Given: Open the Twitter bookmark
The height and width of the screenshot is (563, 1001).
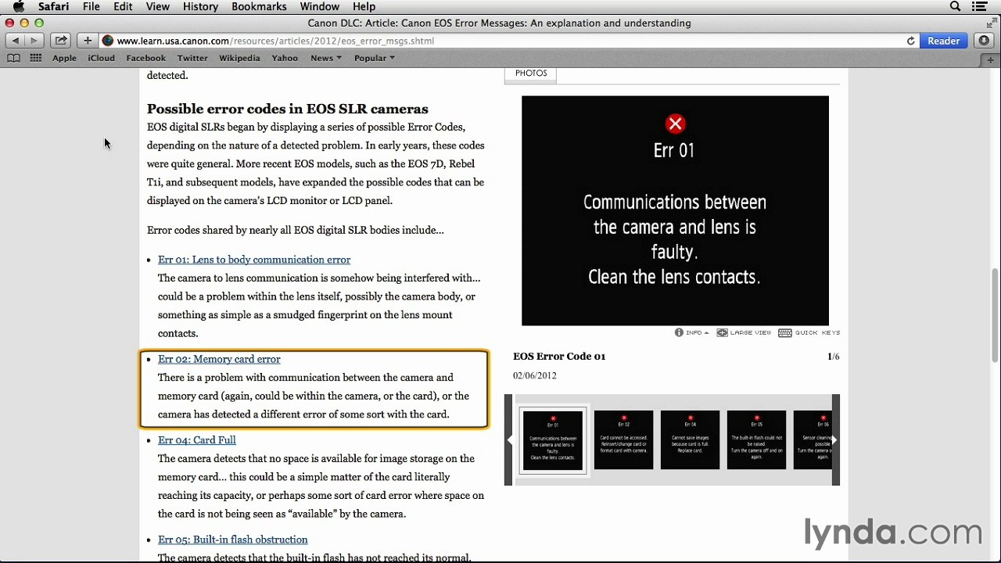Looking at the screenshot, I should click(x=192, y=58).
